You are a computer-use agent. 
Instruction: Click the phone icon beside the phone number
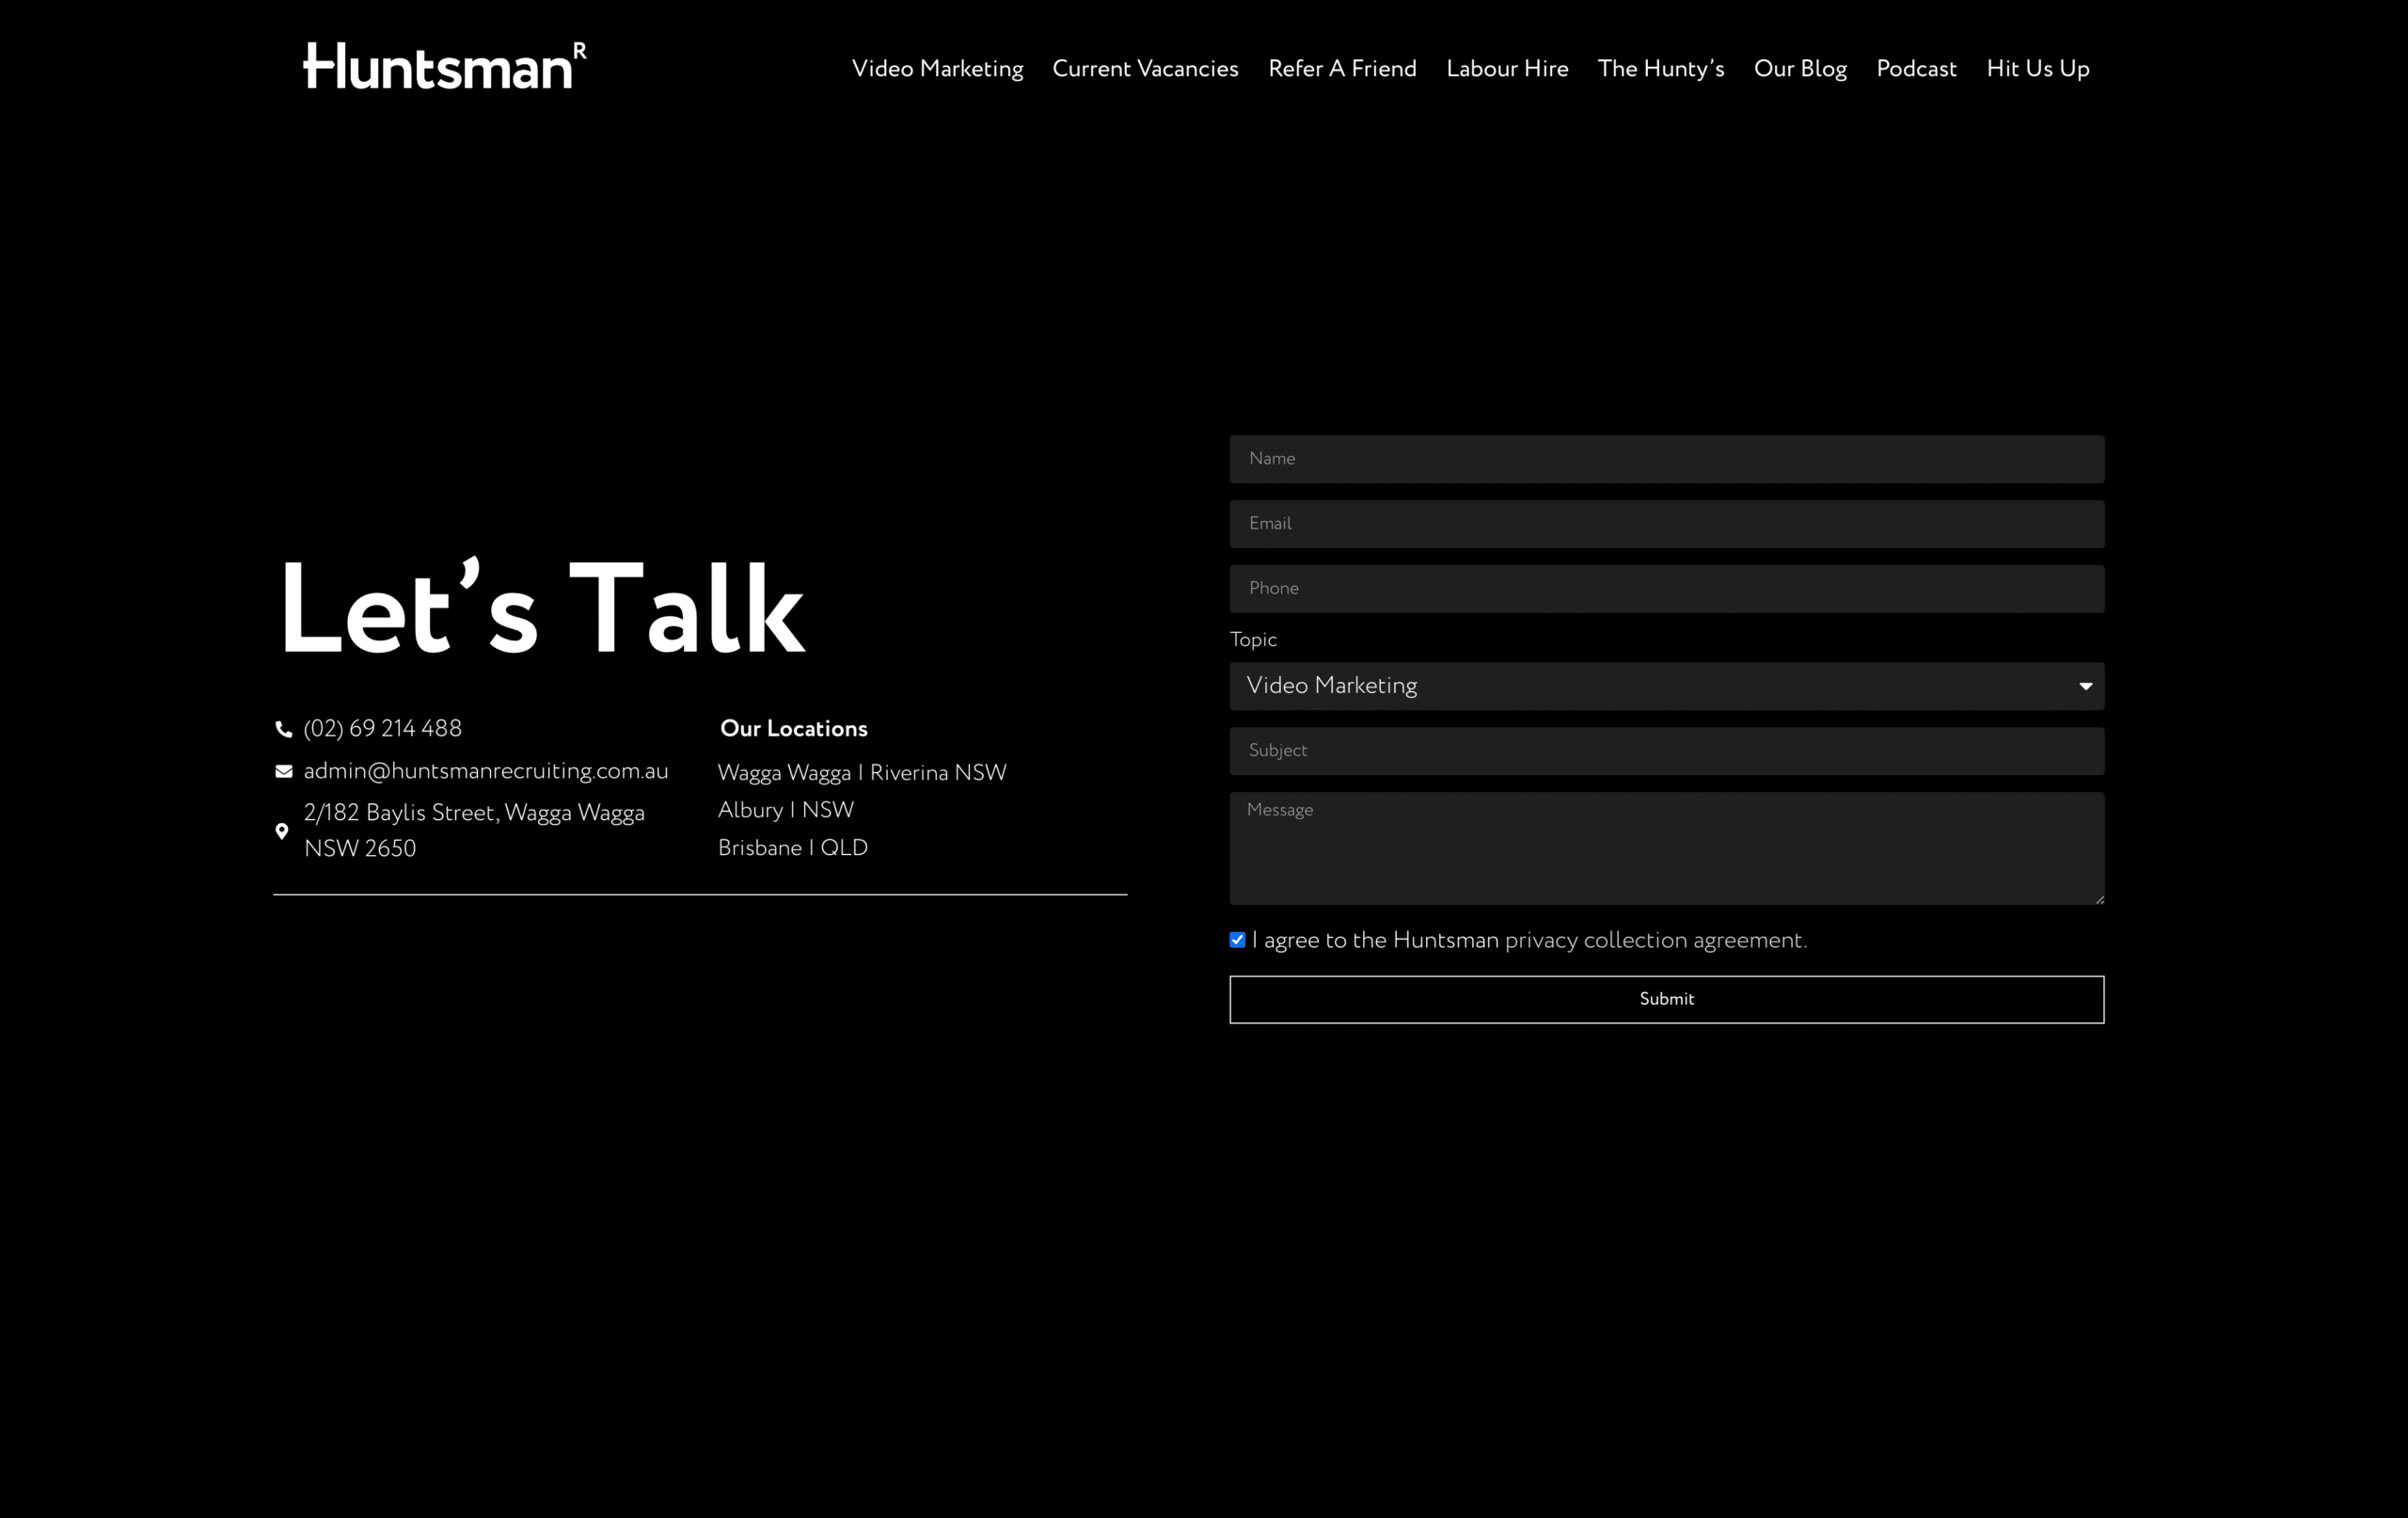click(283, 729)
